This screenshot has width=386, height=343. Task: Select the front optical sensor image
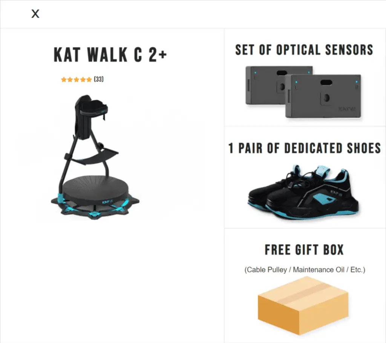(323, 96)
